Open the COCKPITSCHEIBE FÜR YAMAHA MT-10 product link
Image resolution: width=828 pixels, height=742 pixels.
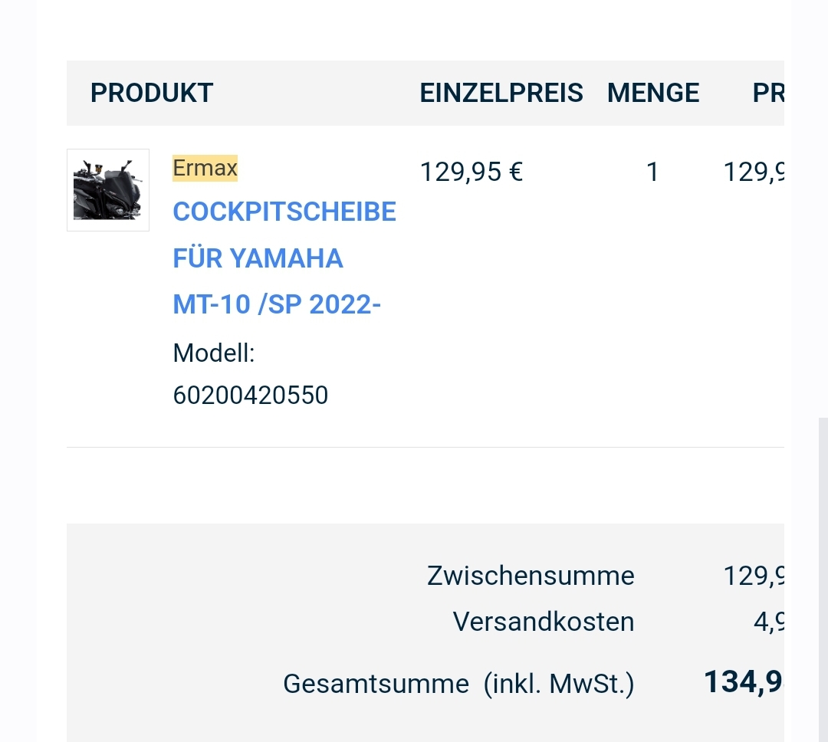click(x=284, y=258)
